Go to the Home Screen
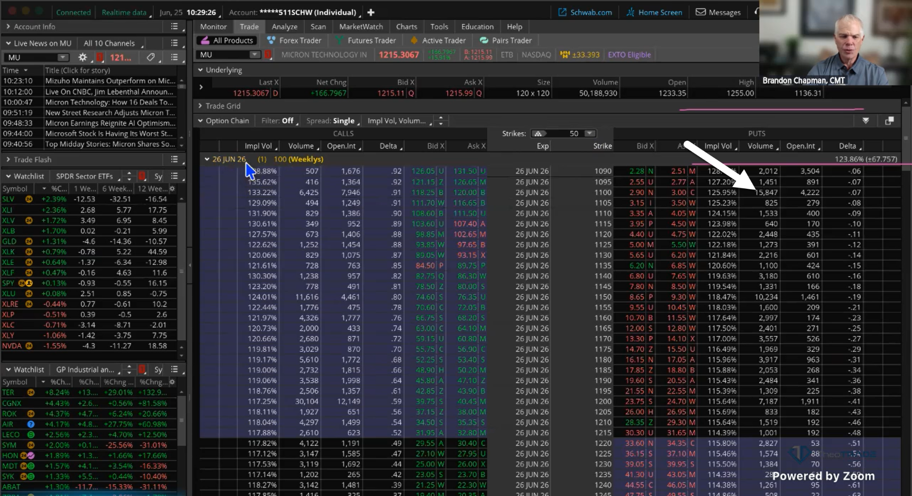This screenshot has width=912, height=496. [654, 12]
